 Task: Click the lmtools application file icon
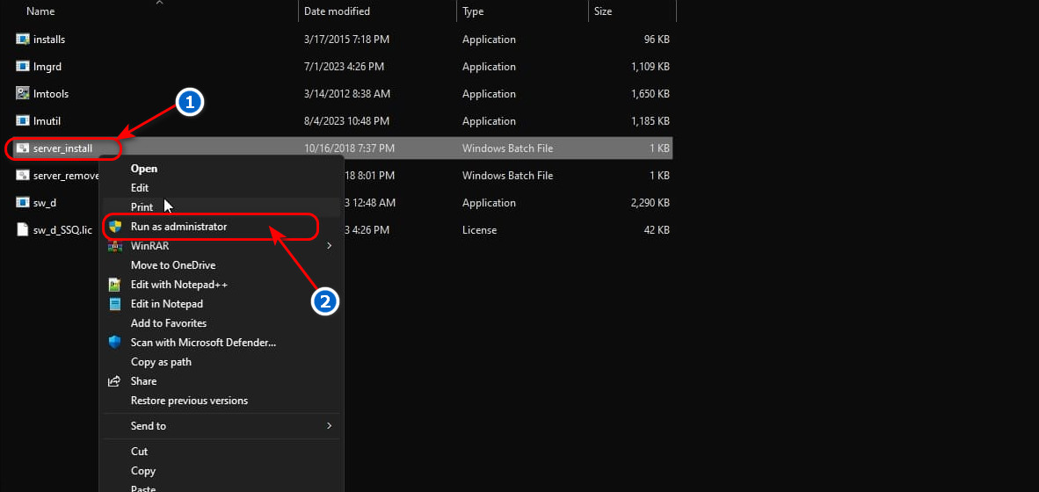23,93
